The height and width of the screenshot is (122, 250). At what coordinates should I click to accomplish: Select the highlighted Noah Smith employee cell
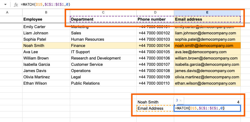point(46,45)
